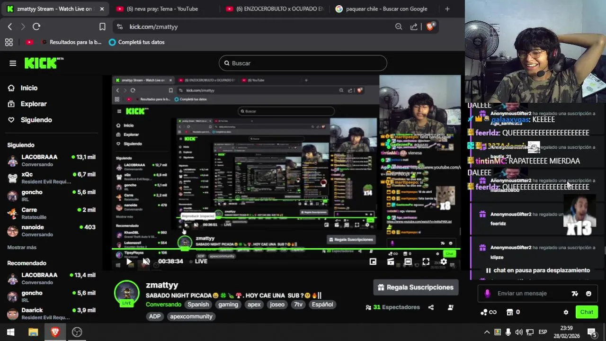Open File Explorer from taskbar
Image resolution: width=606 pixels, height=341 pixels.
click(x=33, y=332)
